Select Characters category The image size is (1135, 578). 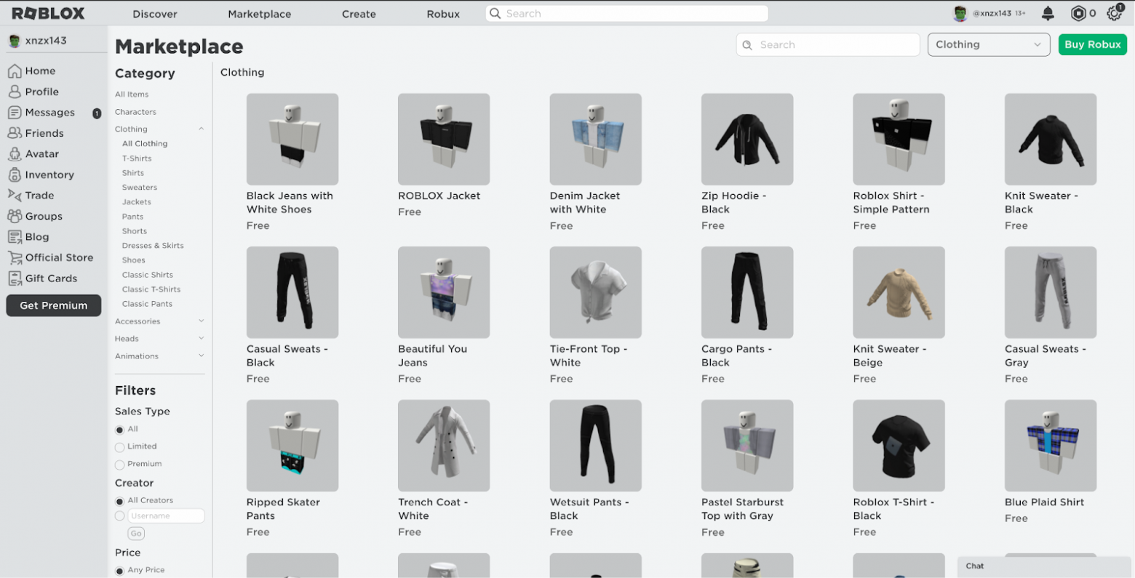135,112
